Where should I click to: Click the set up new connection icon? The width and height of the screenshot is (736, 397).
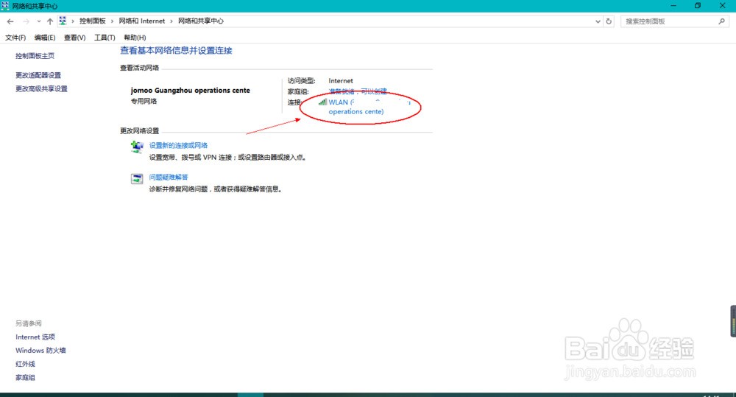137,147
